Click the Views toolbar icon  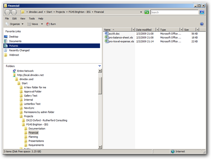click(x=29, y=24)
